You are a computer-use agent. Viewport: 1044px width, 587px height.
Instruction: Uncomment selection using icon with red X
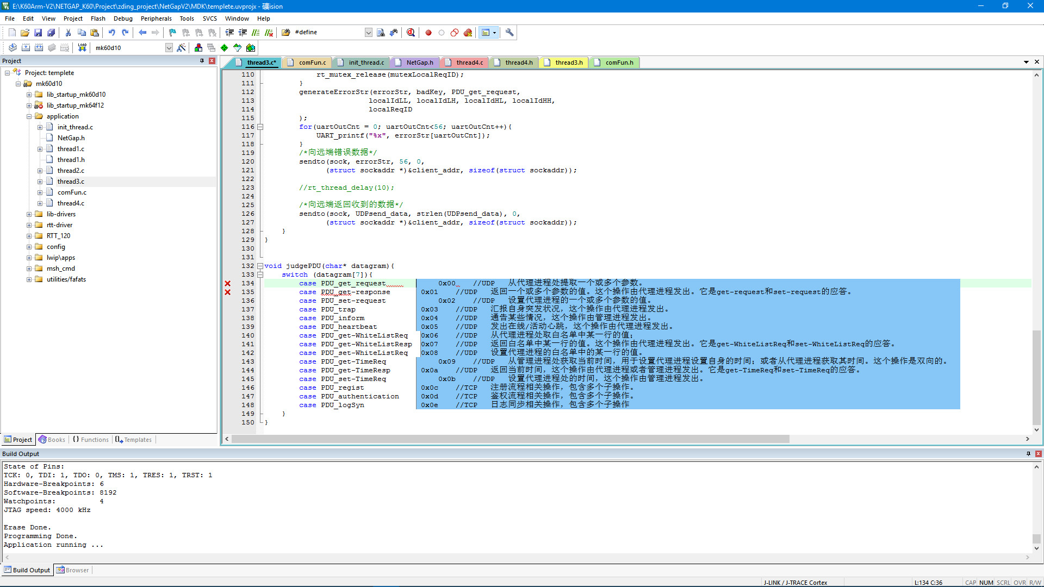[269, 33]
